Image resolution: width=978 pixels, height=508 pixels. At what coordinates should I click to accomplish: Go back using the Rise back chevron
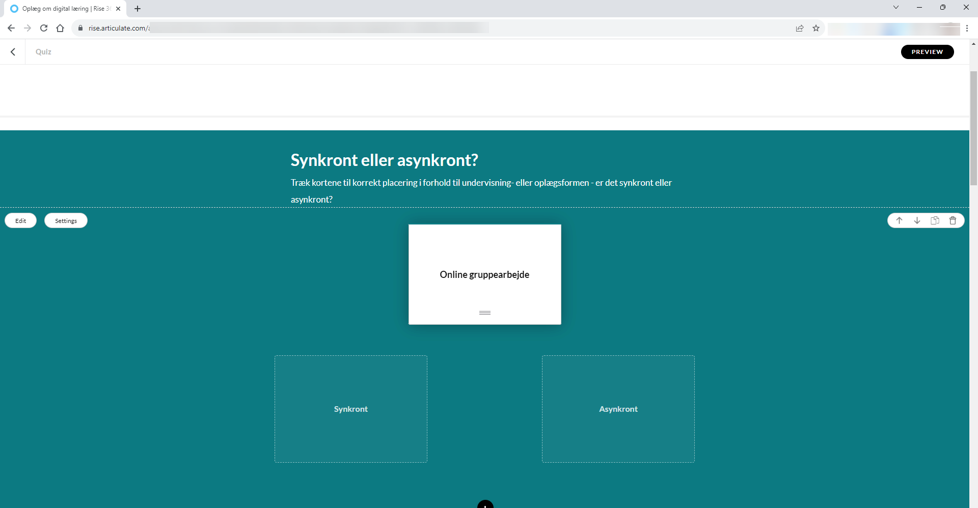click(13, 52)
